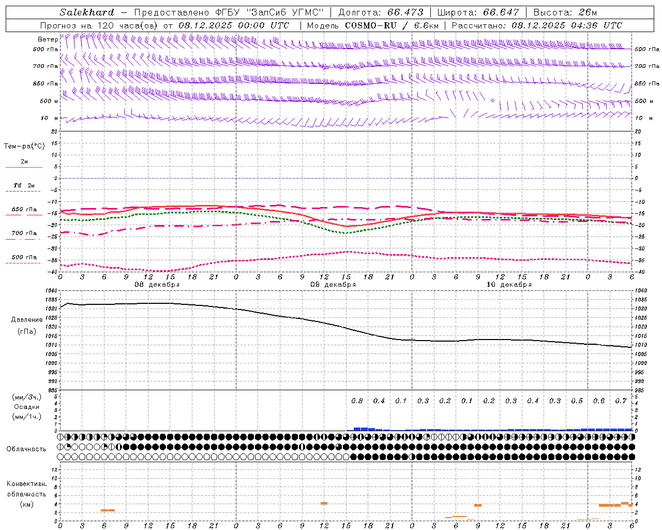
Task: Click the (гПа) pressure unit label
Action: coord(26,332)
